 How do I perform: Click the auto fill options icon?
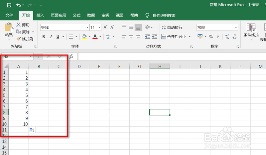click(x=32, y=130)
